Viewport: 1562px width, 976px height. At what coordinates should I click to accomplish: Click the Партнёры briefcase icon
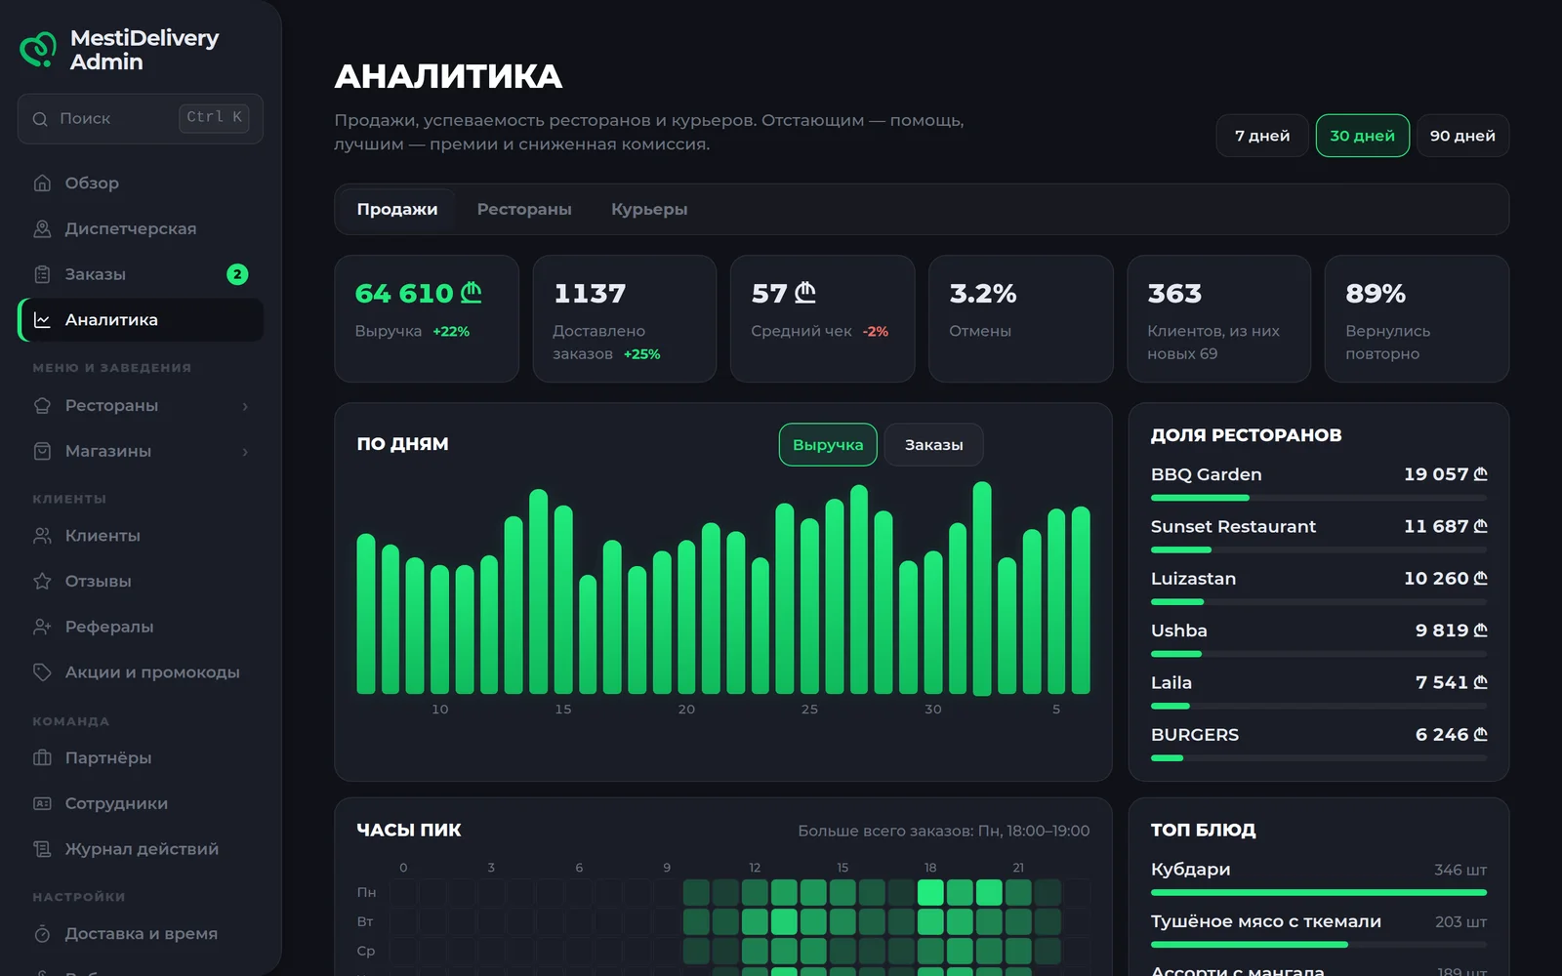42,757
